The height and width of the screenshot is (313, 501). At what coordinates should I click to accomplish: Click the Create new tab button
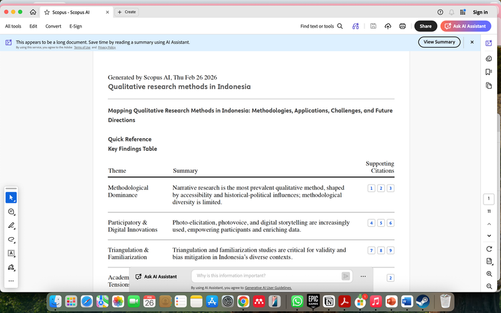[127, 12]
